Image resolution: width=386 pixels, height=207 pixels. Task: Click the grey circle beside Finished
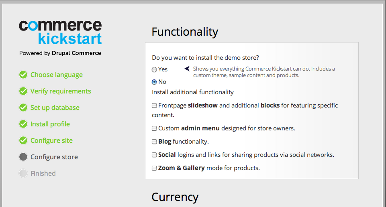(x=23, y=173)
